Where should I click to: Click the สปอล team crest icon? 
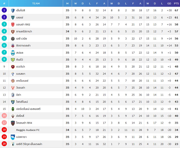[x=13, y=53]
